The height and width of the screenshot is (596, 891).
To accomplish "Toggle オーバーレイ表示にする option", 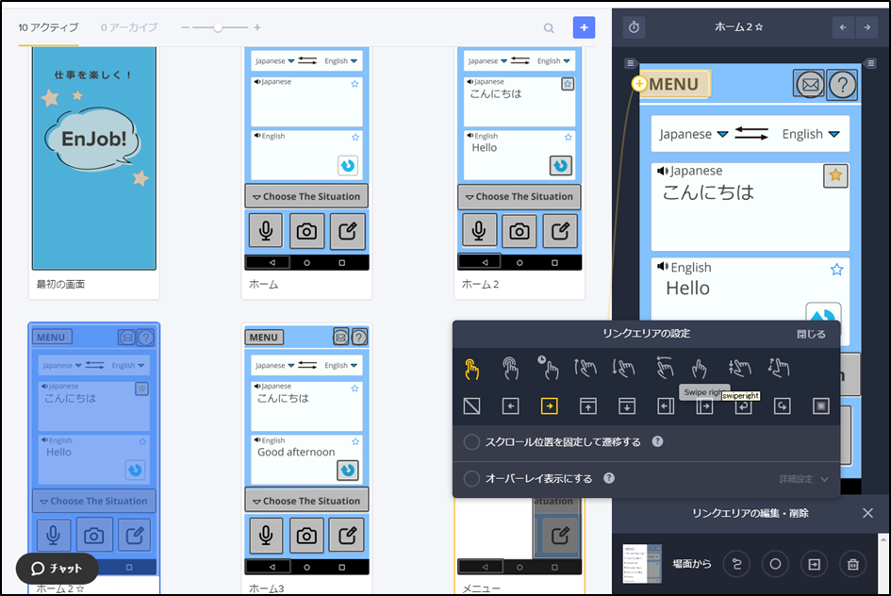I will (471, 478).
